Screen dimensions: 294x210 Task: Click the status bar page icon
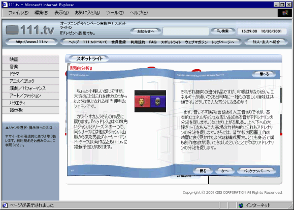[x=5, y=205]
